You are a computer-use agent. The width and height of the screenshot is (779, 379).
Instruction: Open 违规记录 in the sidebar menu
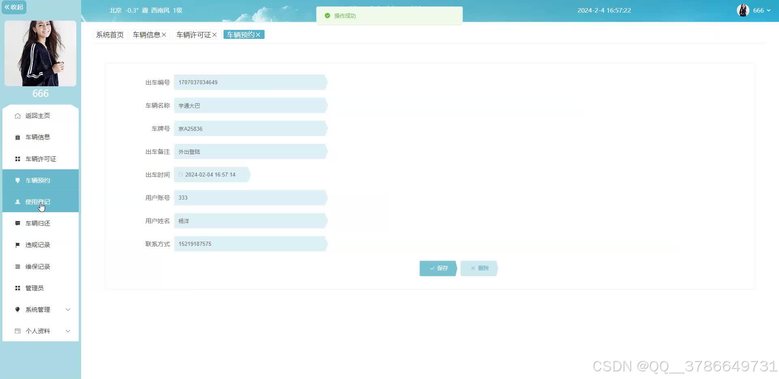(41, 245)
